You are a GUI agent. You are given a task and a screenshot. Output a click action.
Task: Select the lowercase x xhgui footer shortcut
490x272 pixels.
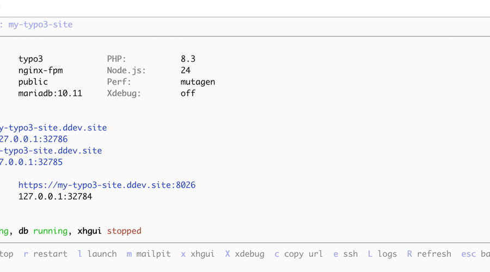[x=198, y=254]
